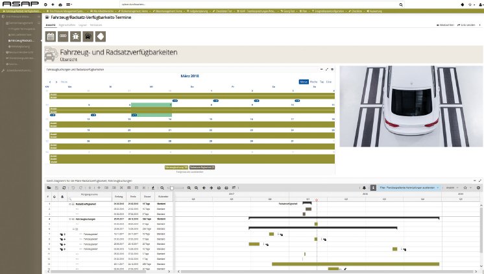Switch the calendar to Monat view
This screenshot has height=274, width=484.
tap(304, 82)
